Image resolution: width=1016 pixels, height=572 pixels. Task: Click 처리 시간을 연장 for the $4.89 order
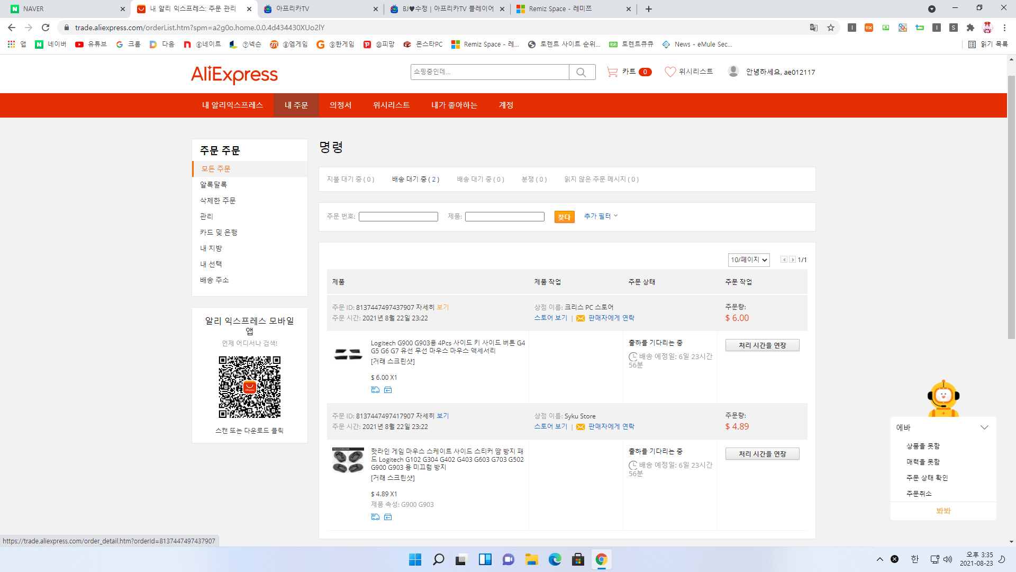coord(762,454)
